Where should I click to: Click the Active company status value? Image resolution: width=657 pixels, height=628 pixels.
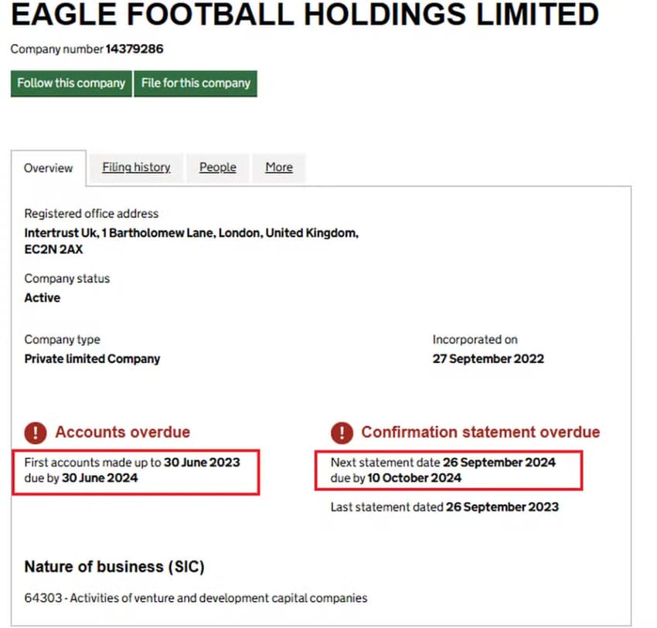coord(42,297)
